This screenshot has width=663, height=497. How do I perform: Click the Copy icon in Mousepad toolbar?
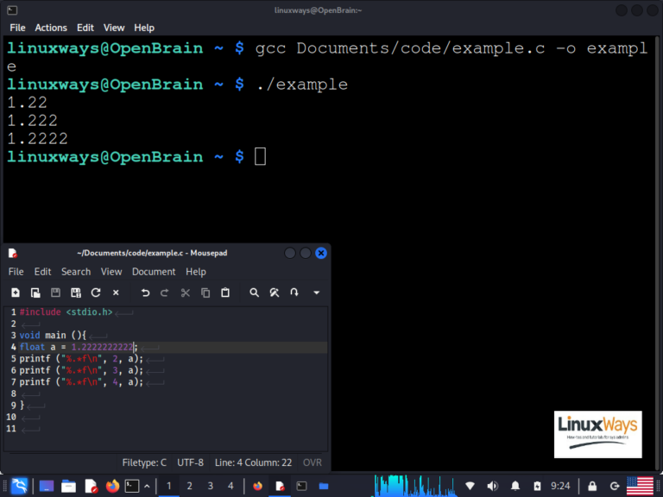pyautogui.click(x=205, y=293)
